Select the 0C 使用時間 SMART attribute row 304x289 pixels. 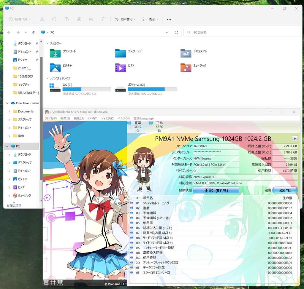pyautogui.click(x=211, y=258)
